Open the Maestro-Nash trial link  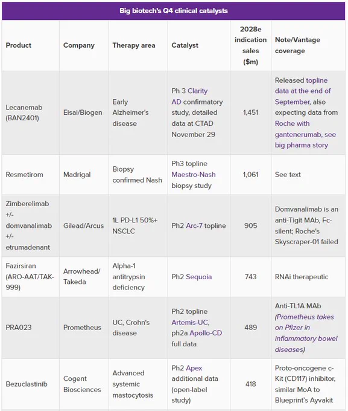(194, 175)
